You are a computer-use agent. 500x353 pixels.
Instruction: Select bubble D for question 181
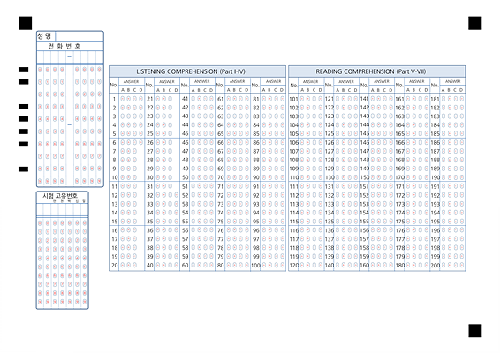point(462,99)
